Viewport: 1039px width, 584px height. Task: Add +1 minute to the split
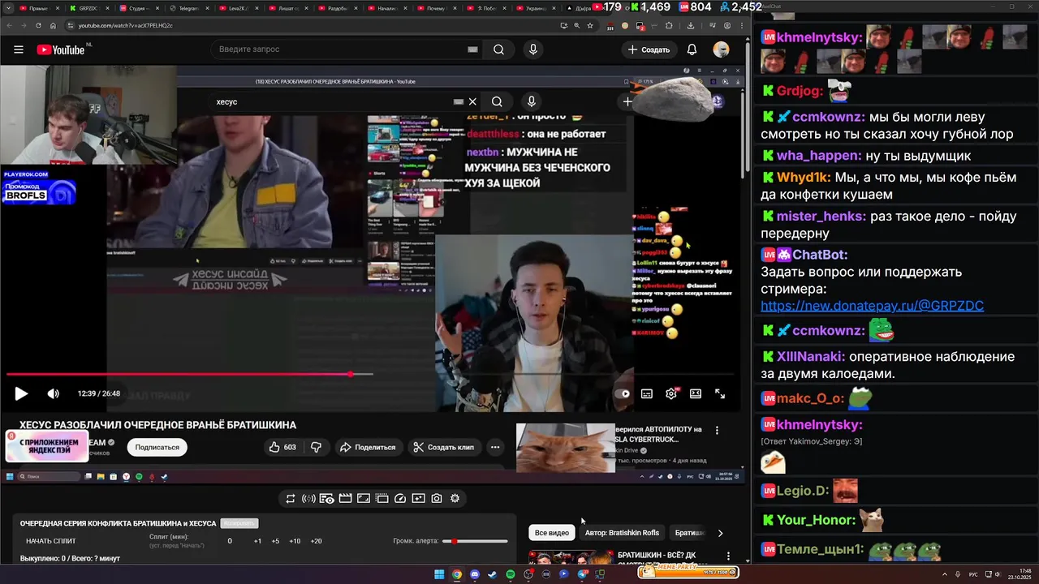tap(257, 541)
